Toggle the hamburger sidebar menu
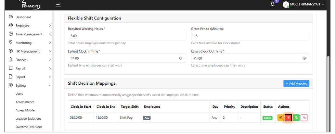Image resolution: width=335 pixels, height=134 pixels. [58, 5]
